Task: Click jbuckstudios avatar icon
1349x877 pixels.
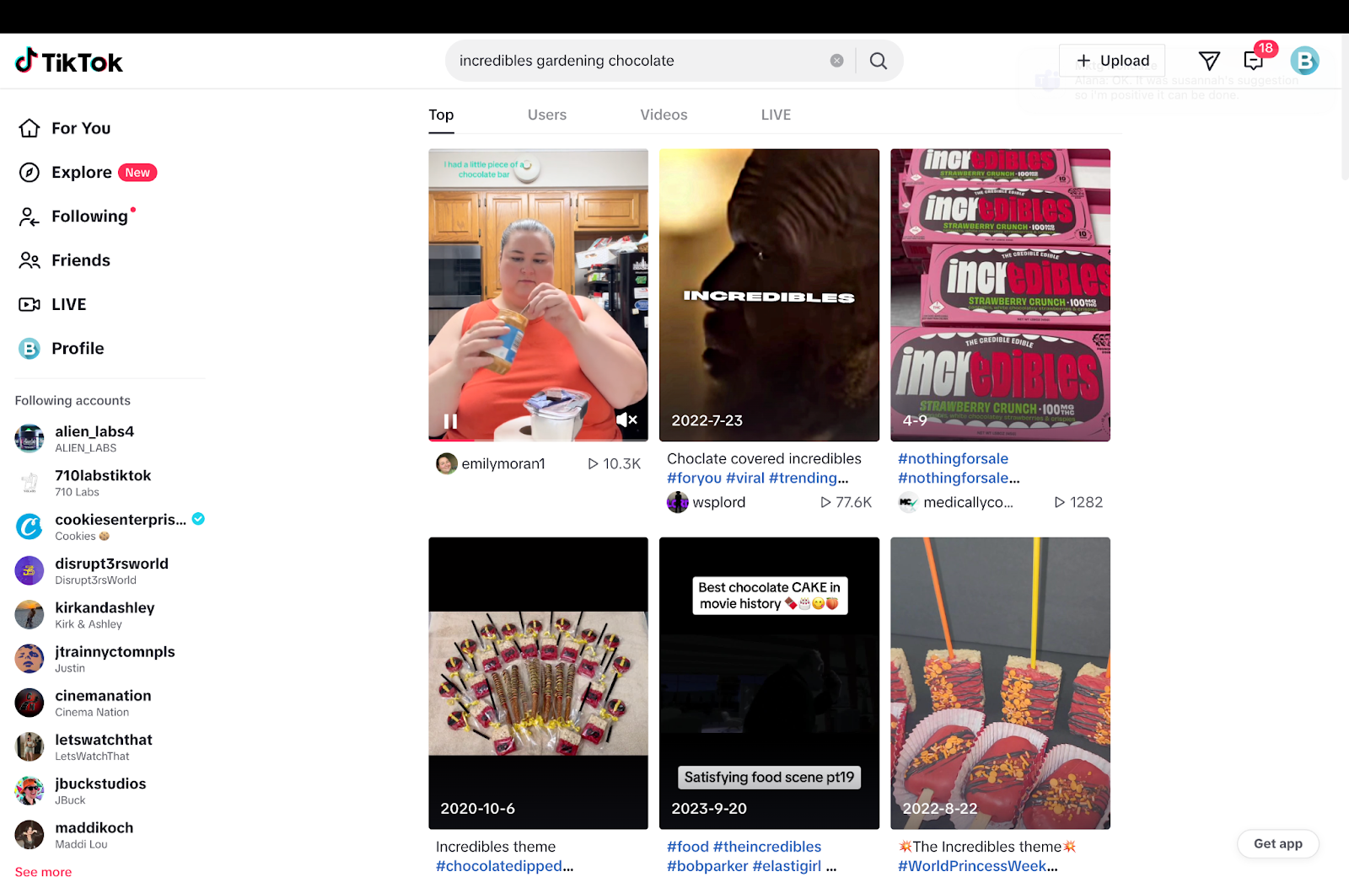Action: pyautogui.click(x=30, y=790)
